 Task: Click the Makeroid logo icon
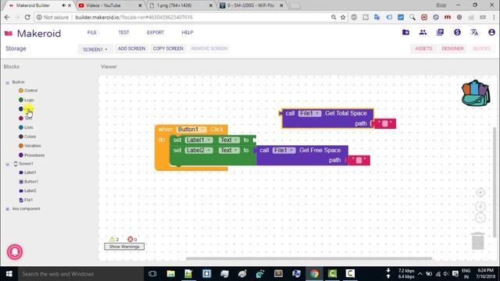[9, 33]
